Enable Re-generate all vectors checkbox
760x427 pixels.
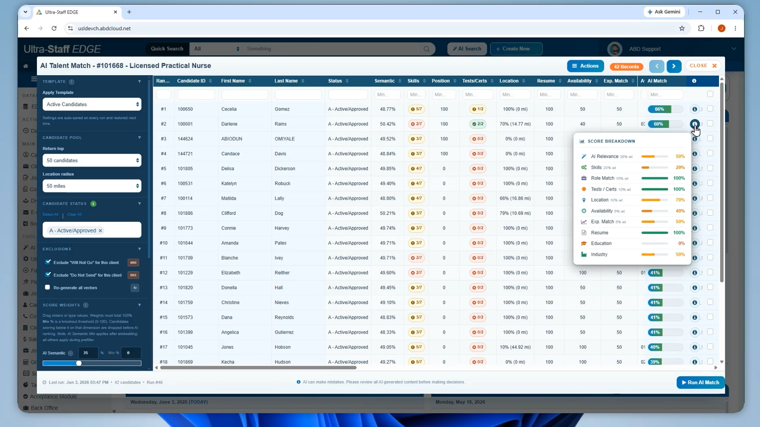48,287
